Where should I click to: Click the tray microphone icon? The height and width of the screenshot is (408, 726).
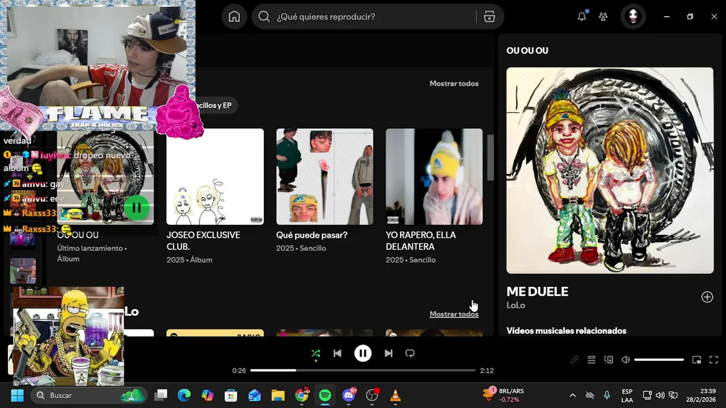607,395
